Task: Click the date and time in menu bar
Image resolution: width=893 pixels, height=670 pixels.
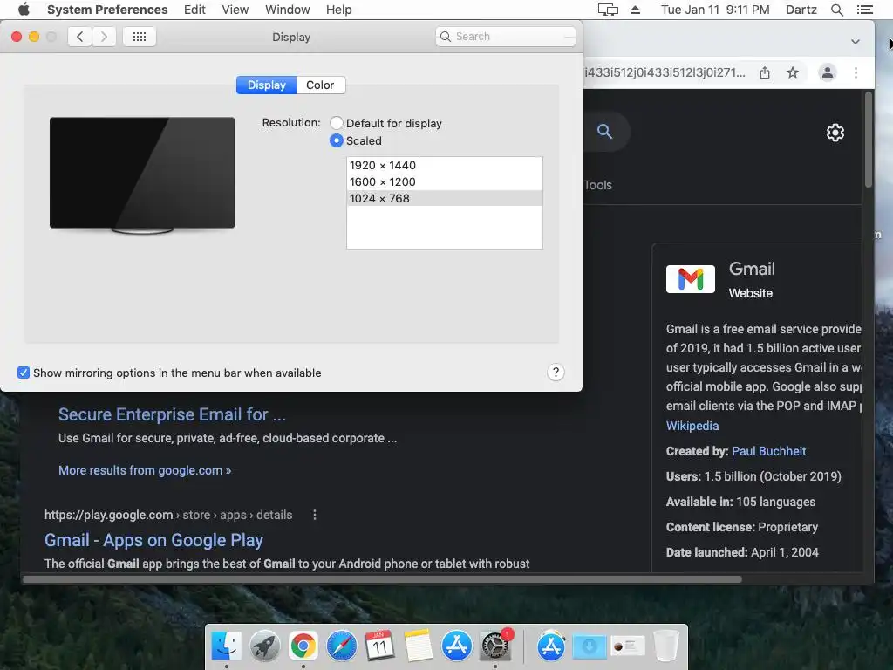Action: pos(715,10)
